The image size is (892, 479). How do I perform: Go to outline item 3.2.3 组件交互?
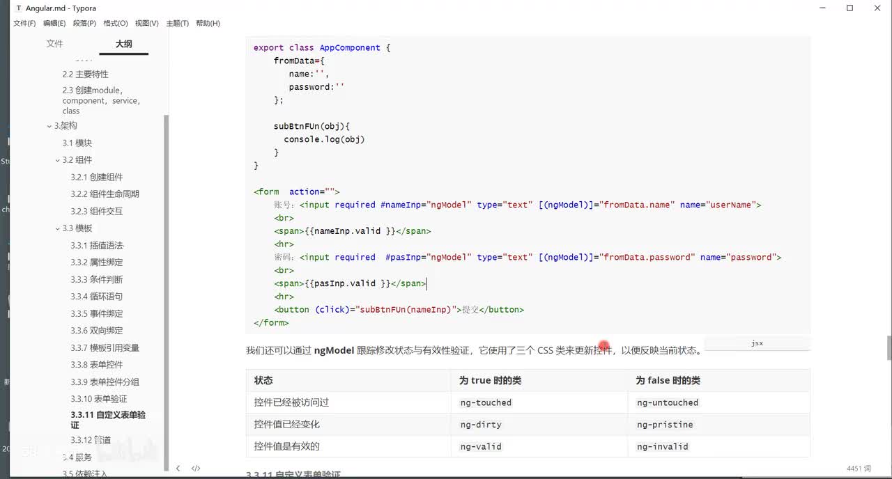(96, 211)
